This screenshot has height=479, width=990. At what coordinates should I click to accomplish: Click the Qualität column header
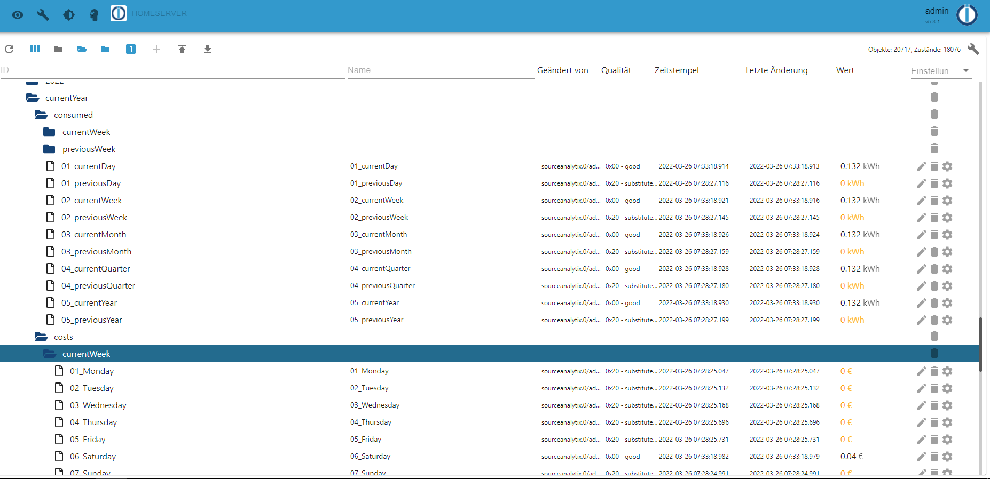pos(616,70)
